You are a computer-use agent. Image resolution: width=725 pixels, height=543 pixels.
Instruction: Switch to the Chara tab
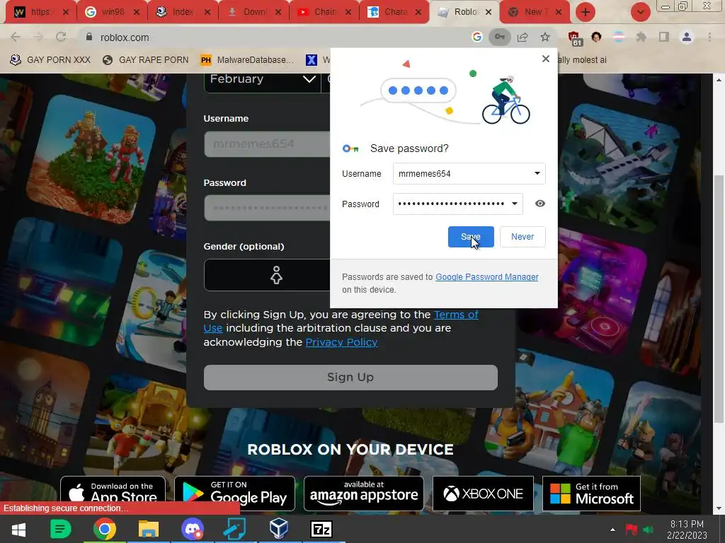coord(395,12)
